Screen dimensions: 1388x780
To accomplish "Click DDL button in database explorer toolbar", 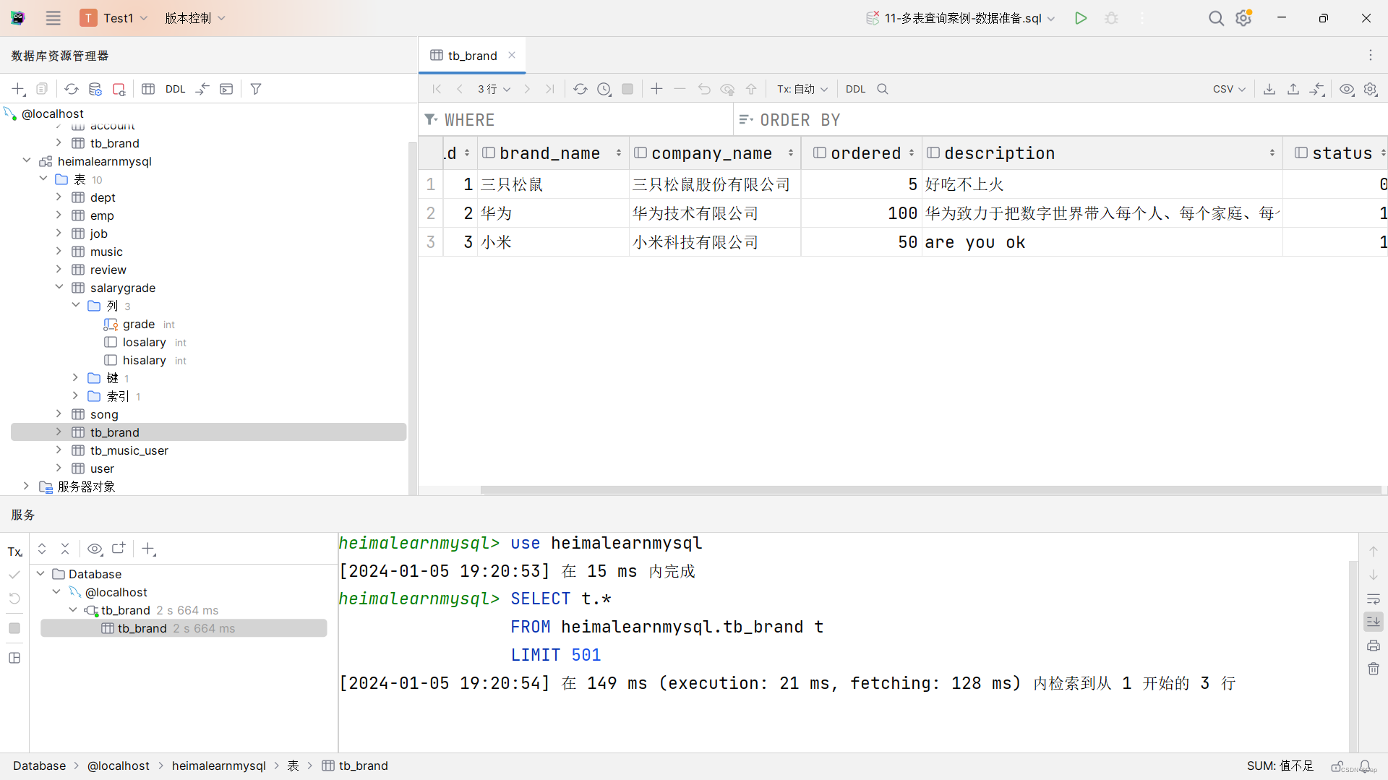I will point(175,89).
